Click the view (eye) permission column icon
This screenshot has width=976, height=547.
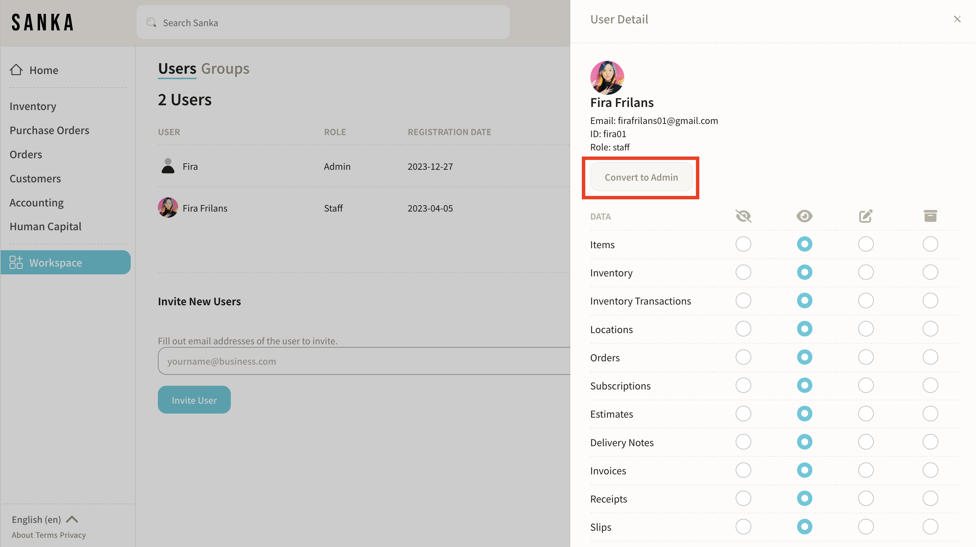pyautogui.click(x=804, y=216)
